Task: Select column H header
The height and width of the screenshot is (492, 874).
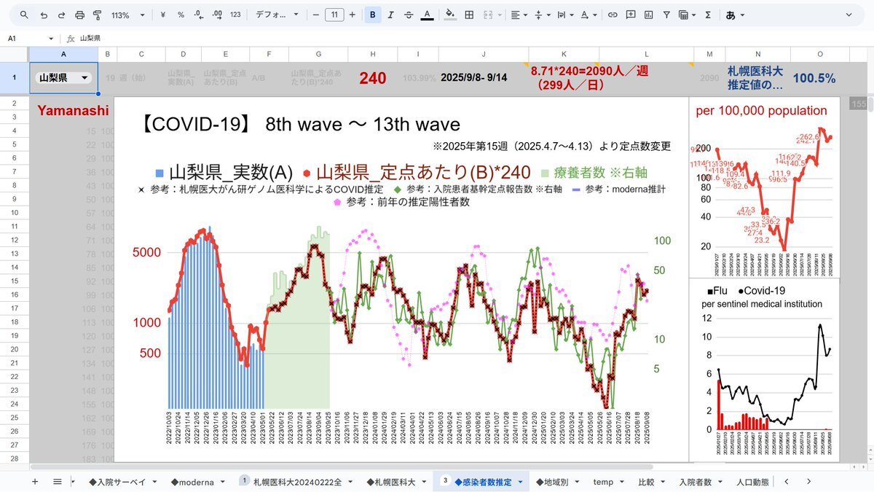Action: [373, 54]
